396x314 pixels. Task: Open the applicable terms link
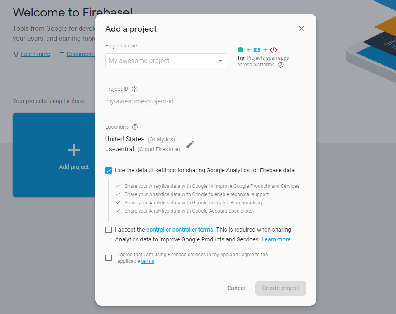(x=148, y=261)
